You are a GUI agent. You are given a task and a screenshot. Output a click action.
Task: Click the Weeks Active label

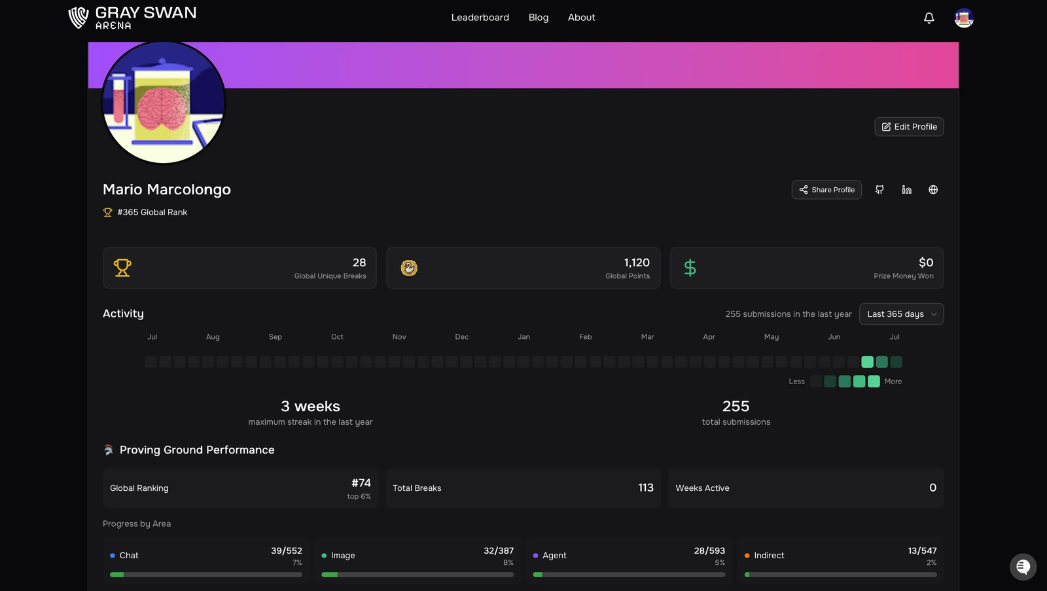(702, 488)
